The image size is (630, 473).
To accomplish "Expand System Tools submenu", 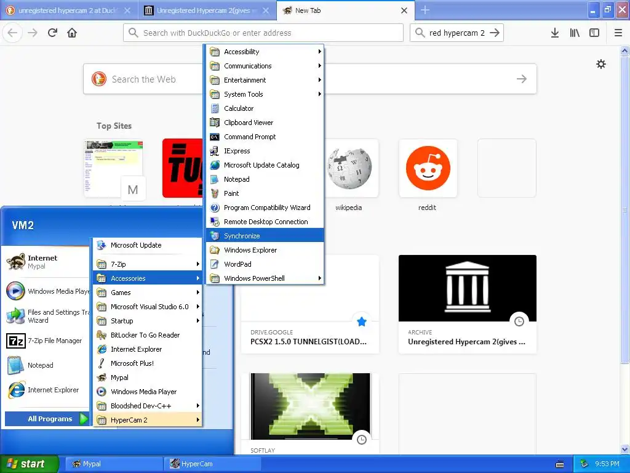I will 265,94.
